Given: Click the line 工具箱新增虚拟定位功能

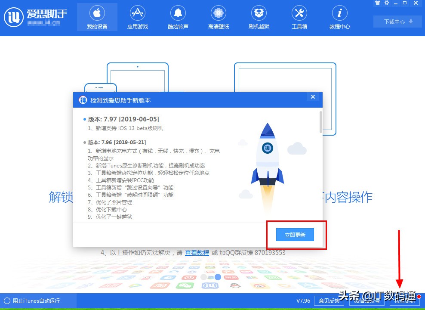Looking at the screenshot, I should pyautogui.click(x=149, y=173).
